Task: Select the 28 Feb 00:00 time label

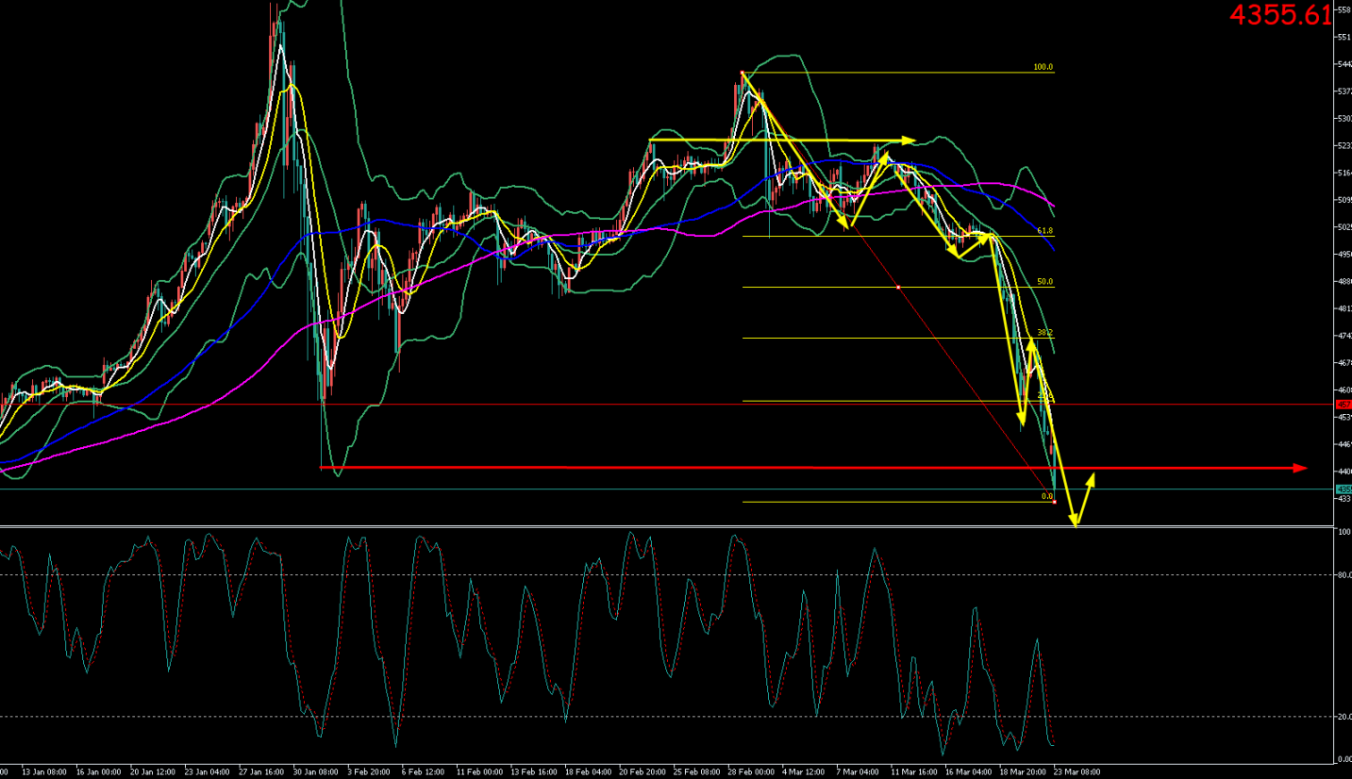Action: tap(752, 772)
